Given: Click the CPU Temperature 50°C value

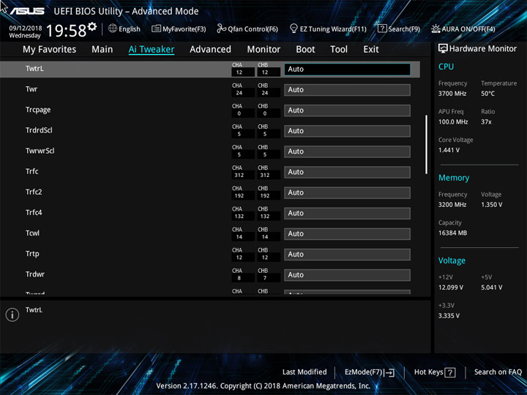Looking at the screenshot, I should pos(487,94).
